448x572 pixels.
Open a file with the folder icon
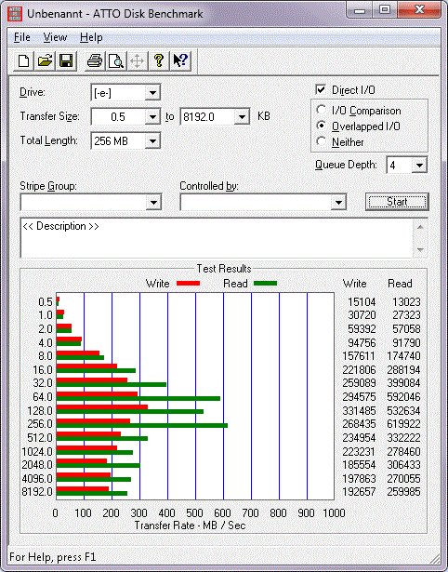(x=45, y=60)
